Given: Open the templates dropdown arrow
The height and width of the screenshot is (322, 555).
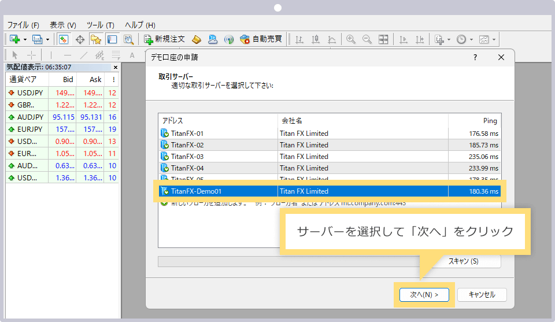Looking at the screenshot, I should (x=494, y=40).
